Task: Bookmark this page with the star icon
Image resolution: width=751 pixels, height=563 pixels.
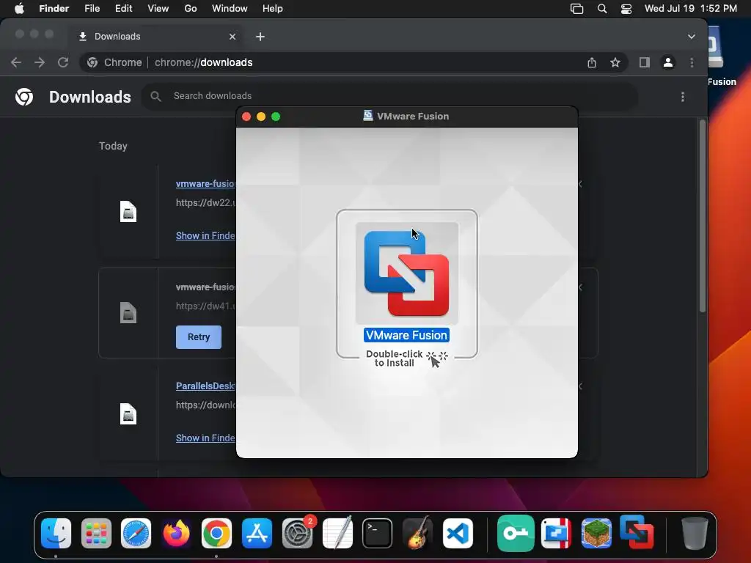Action: [x=615, y=62]
